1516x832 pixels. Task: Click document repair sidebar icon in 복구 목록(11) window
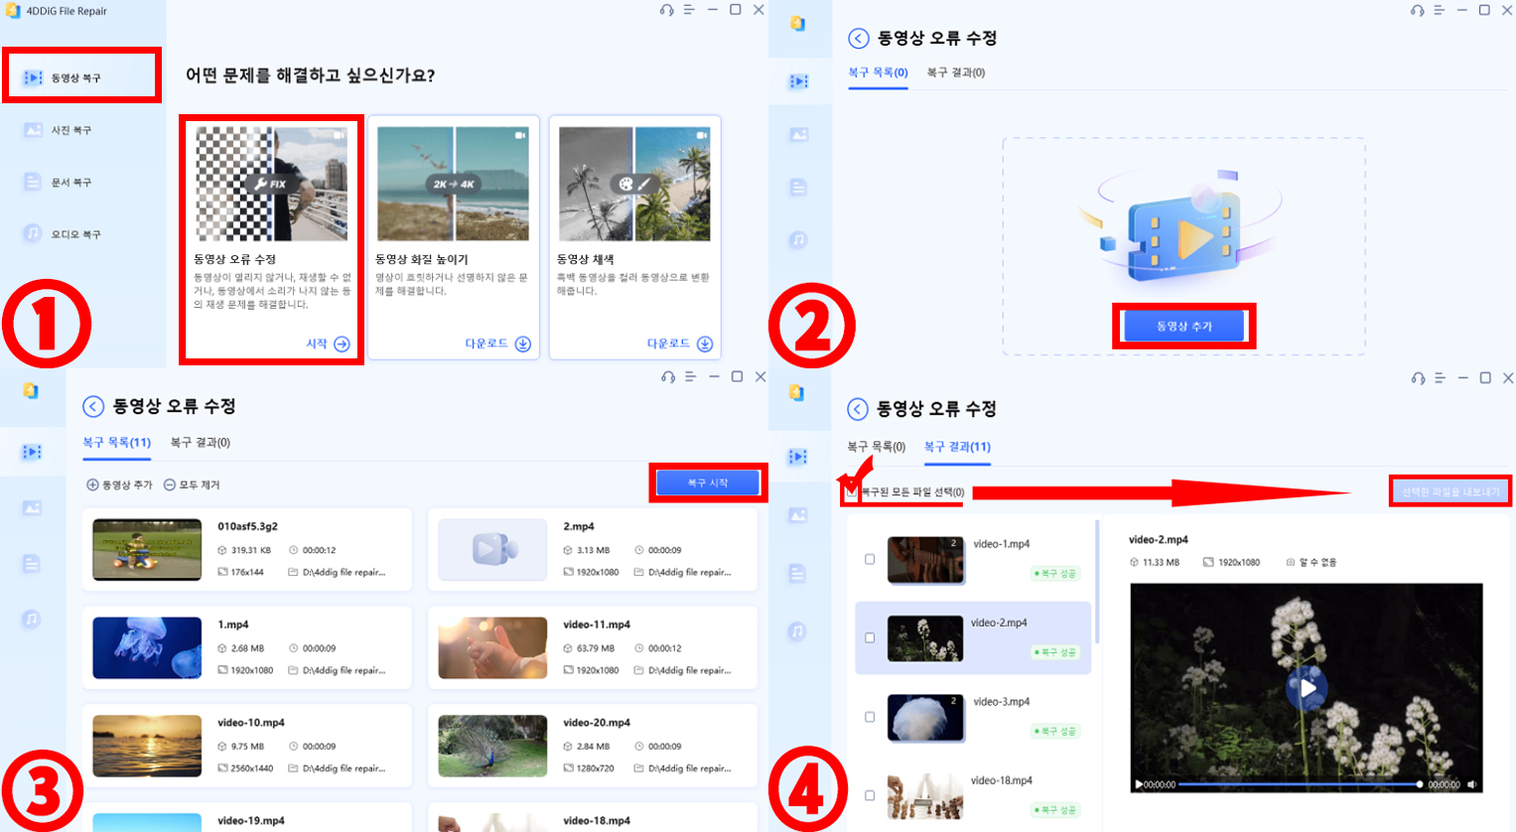(x=32, y=564)
